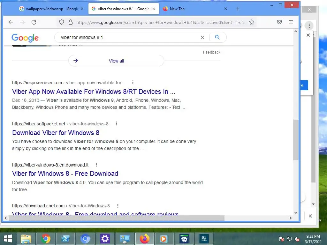
Task: Click the horizontal scrollbar thumb
Action: click(x=116, y=218)
